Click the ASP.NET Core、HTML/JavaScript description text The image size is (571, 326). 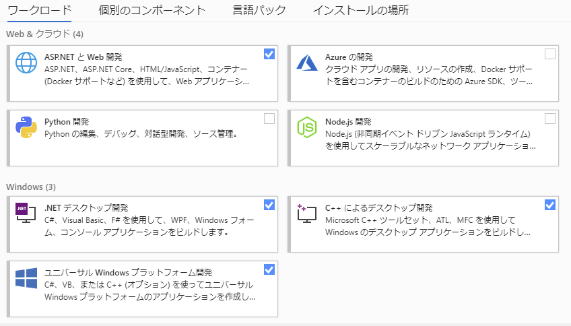pyautogui.click(x=147, y=75)
